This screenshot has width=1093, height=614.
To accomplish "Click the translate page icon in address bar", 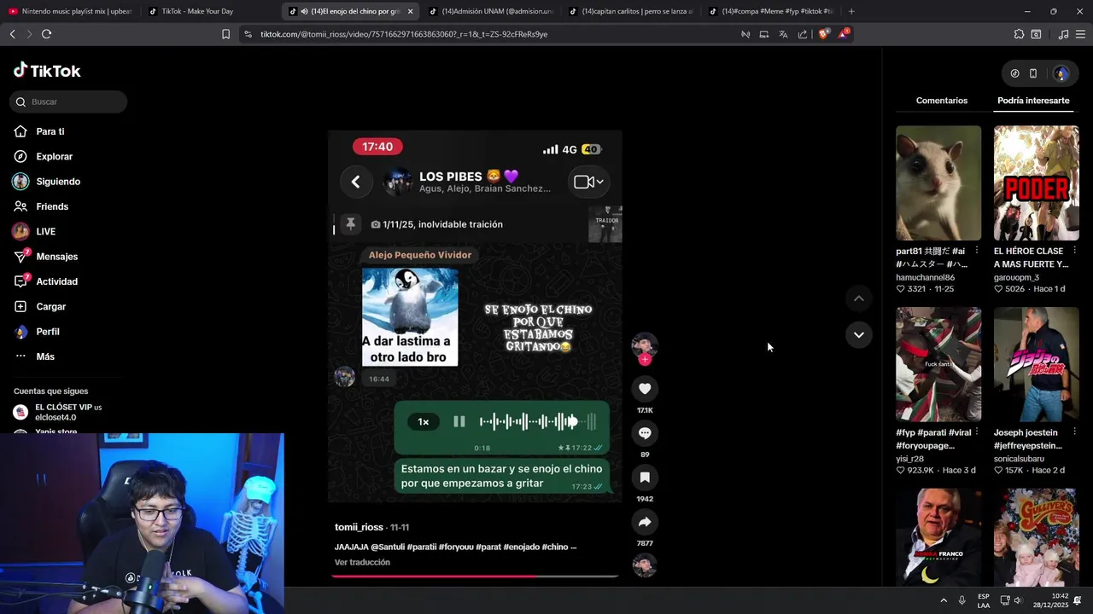I will (783, 34).
